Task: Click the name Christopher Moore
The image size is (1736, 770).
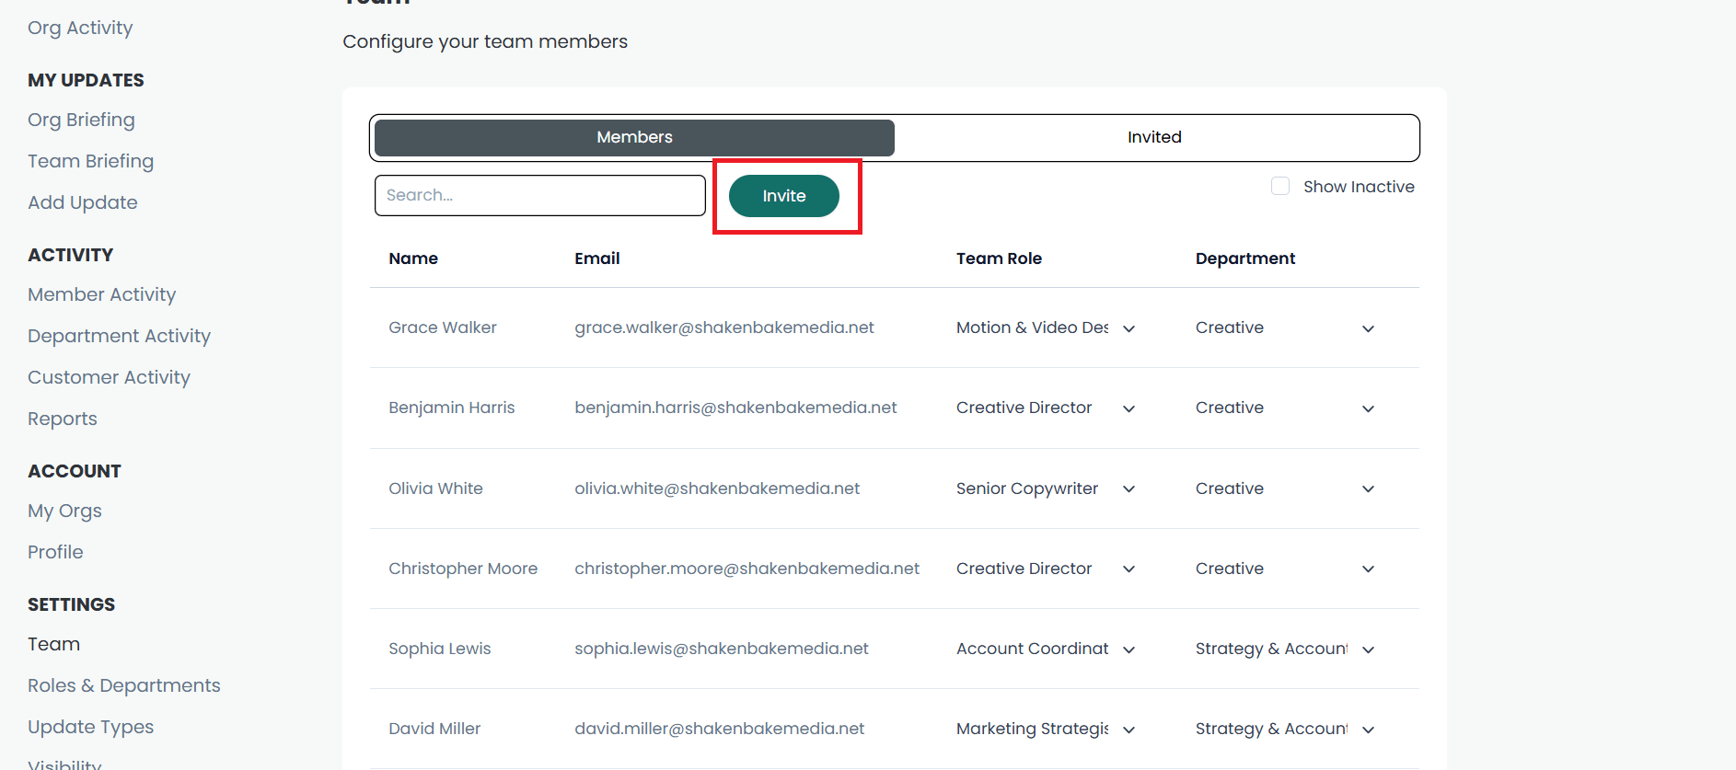Action: 463,569
